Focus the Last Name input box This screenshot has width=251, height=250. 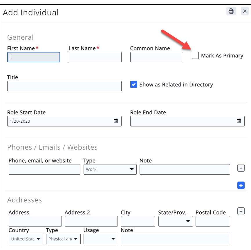tap(95, 57)
